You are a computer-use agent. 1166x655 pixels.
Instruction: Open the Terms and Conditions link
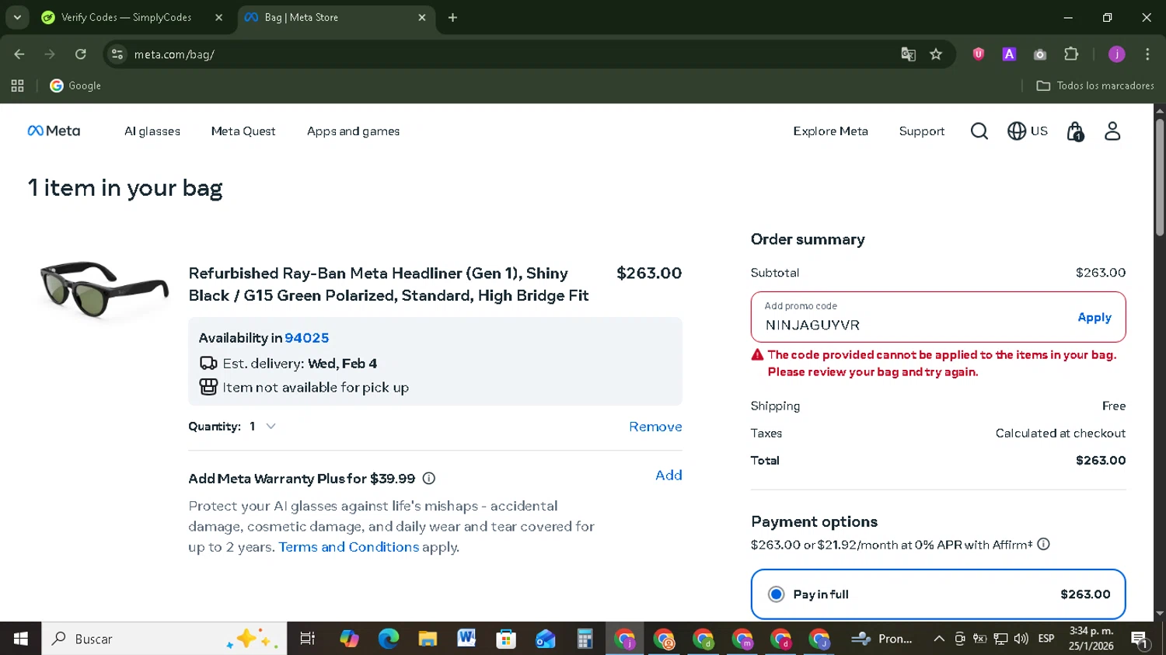click(x=349, y=547)
